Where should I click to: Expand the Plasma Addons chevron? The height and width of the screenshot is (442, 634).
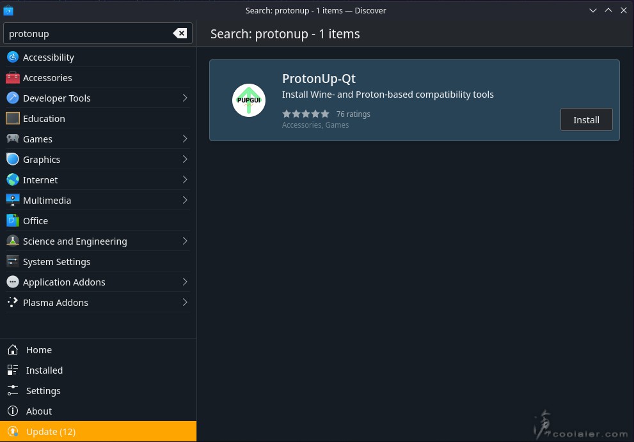[185, 302]
